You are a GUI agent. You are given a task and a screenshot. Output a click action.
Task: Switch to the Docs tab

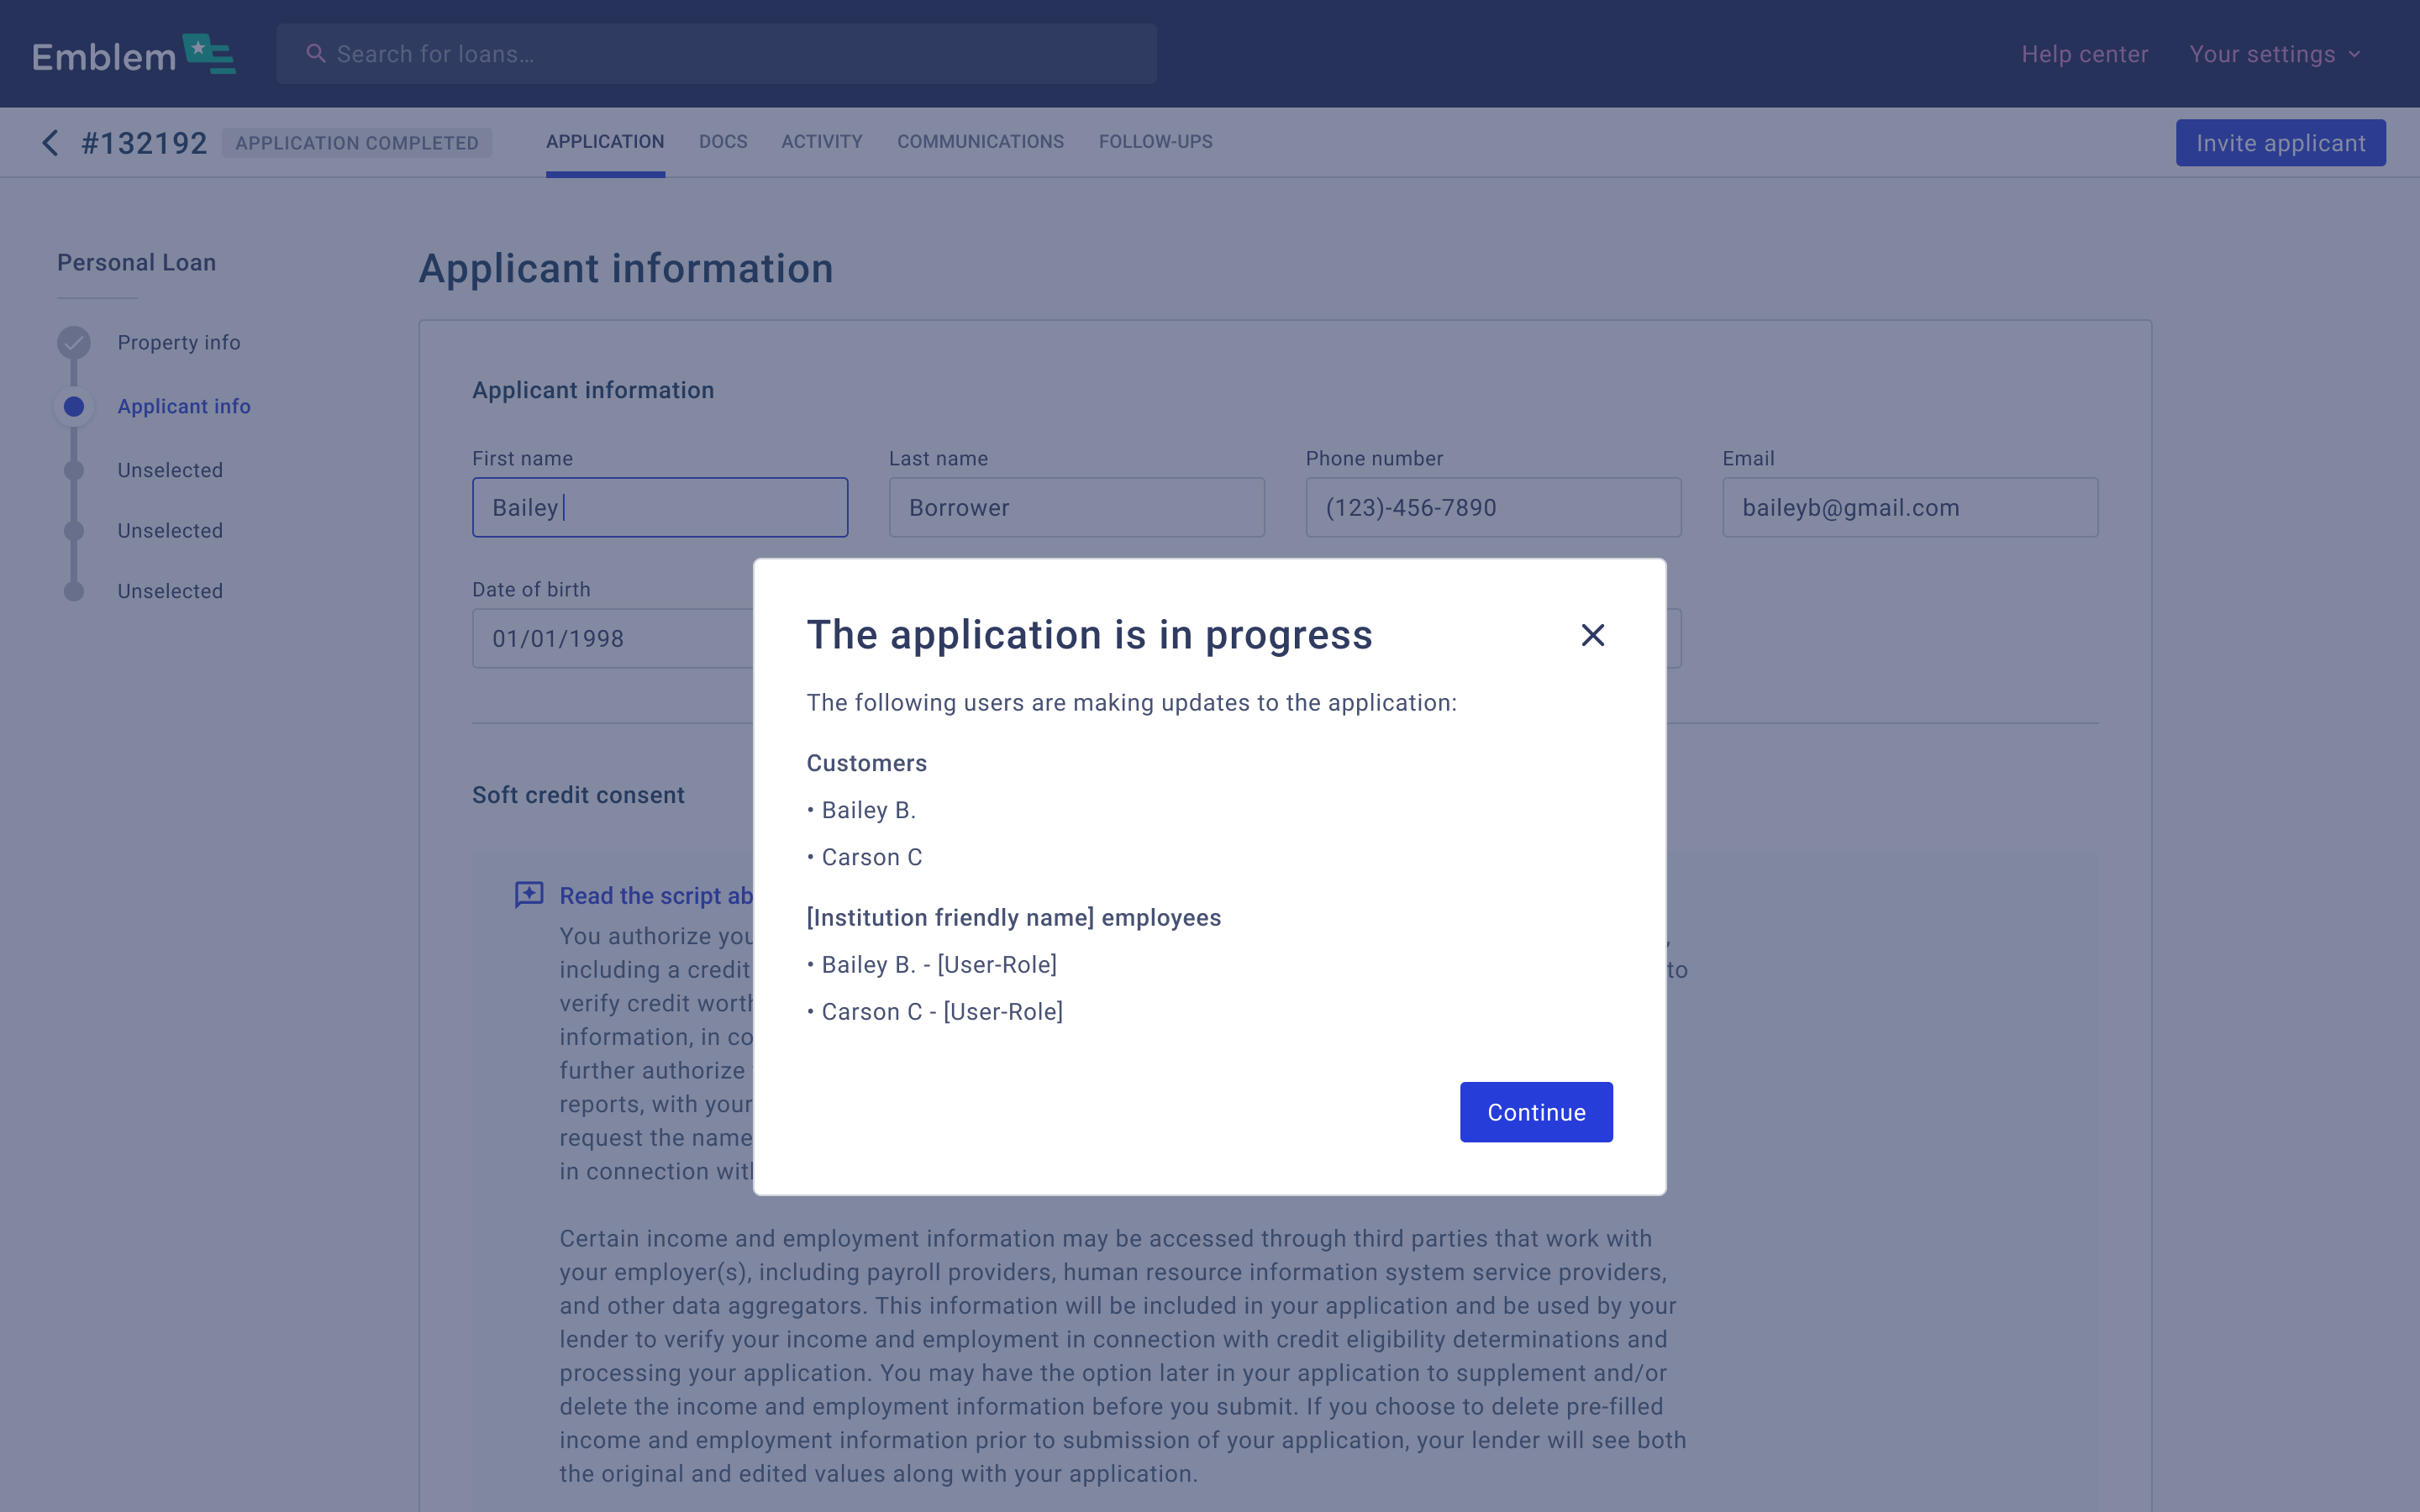coord(722,142)
